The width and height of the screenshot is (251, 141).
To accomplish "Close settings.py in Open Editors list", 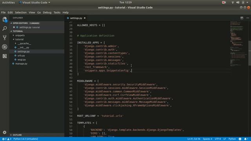I will tap(14, 27).
